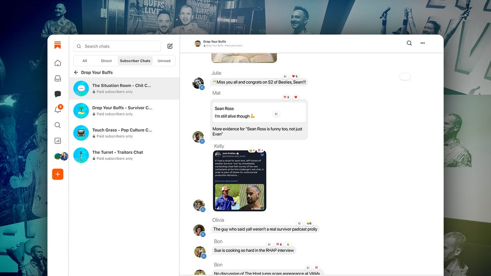Click the quoted Sean Ross reply

pos(259,112)
